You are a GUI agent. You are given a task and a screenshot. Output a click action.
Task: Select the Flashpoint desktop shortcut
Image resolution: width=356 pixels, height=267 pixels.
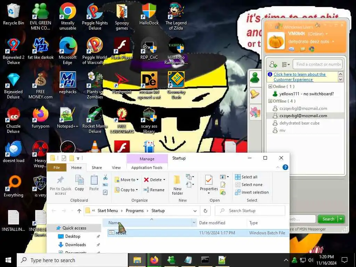(x=122, y=83)
